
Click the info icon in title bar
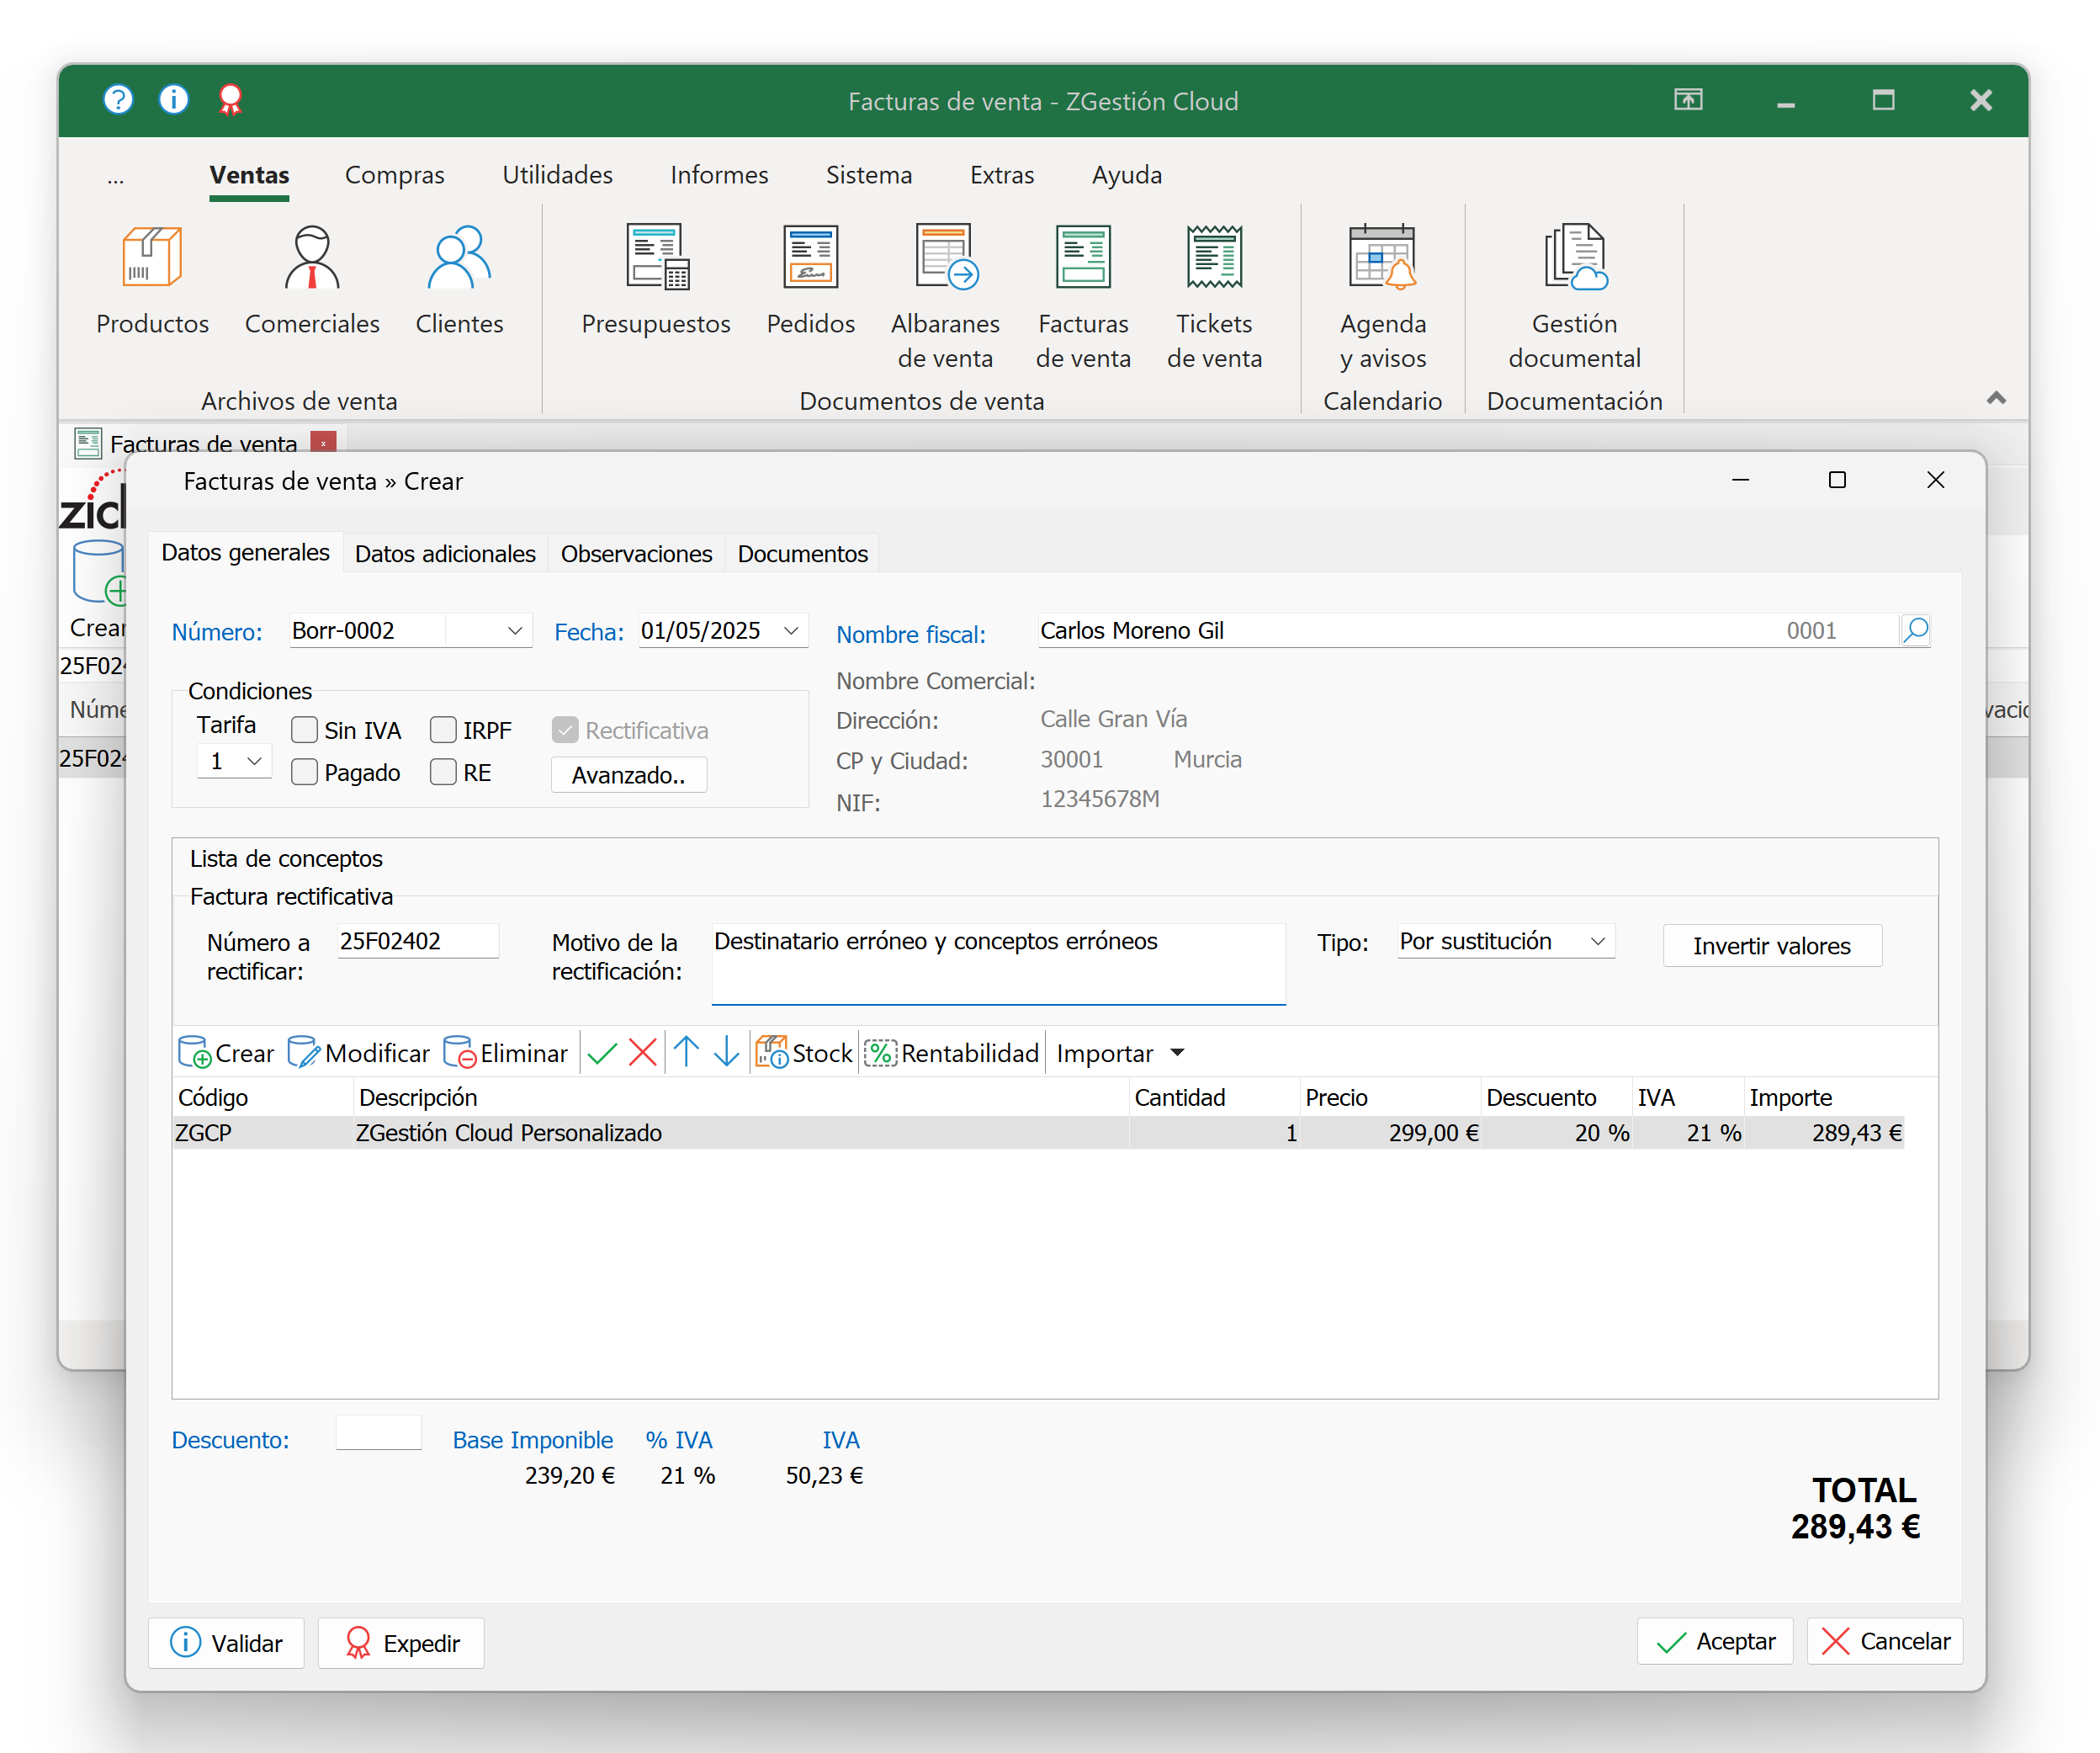(x=174, y=100)
